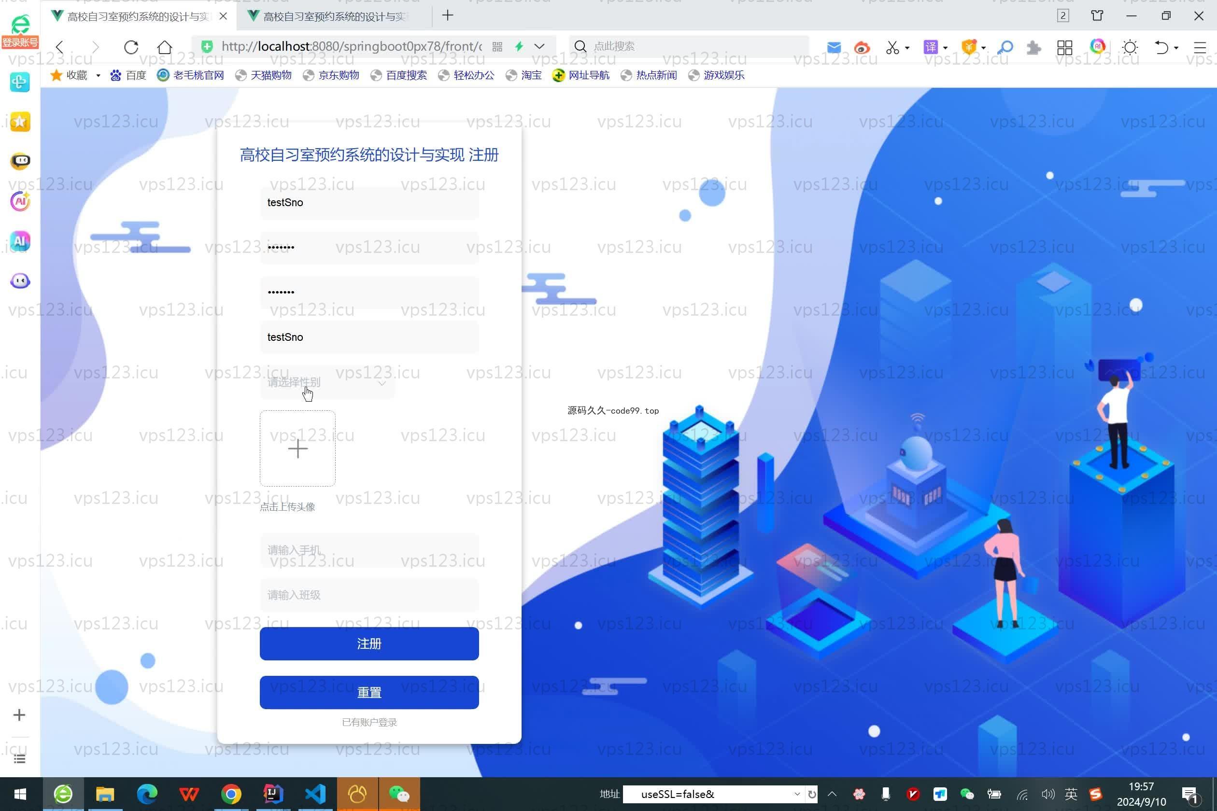Screen dimensions: 1217x811
Task: Open the QR code icon in address bar
Action: [497, 46]
